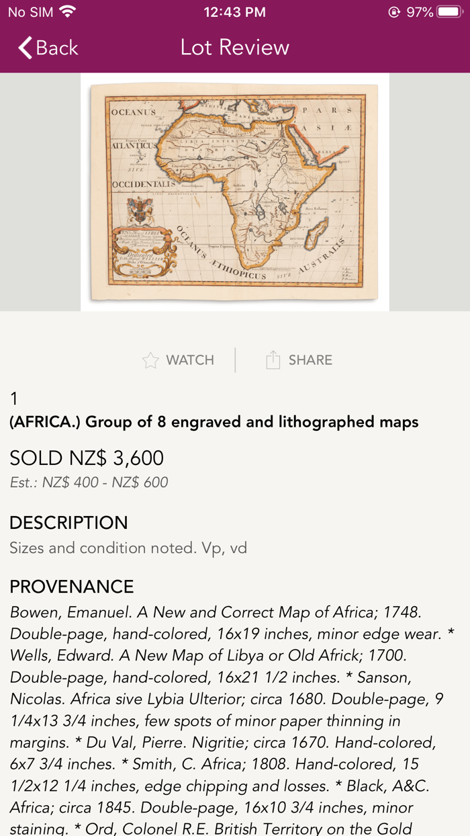Tap the PROVENANCE section heading
This screenshot has width=470, height=836.
[72, 587]
